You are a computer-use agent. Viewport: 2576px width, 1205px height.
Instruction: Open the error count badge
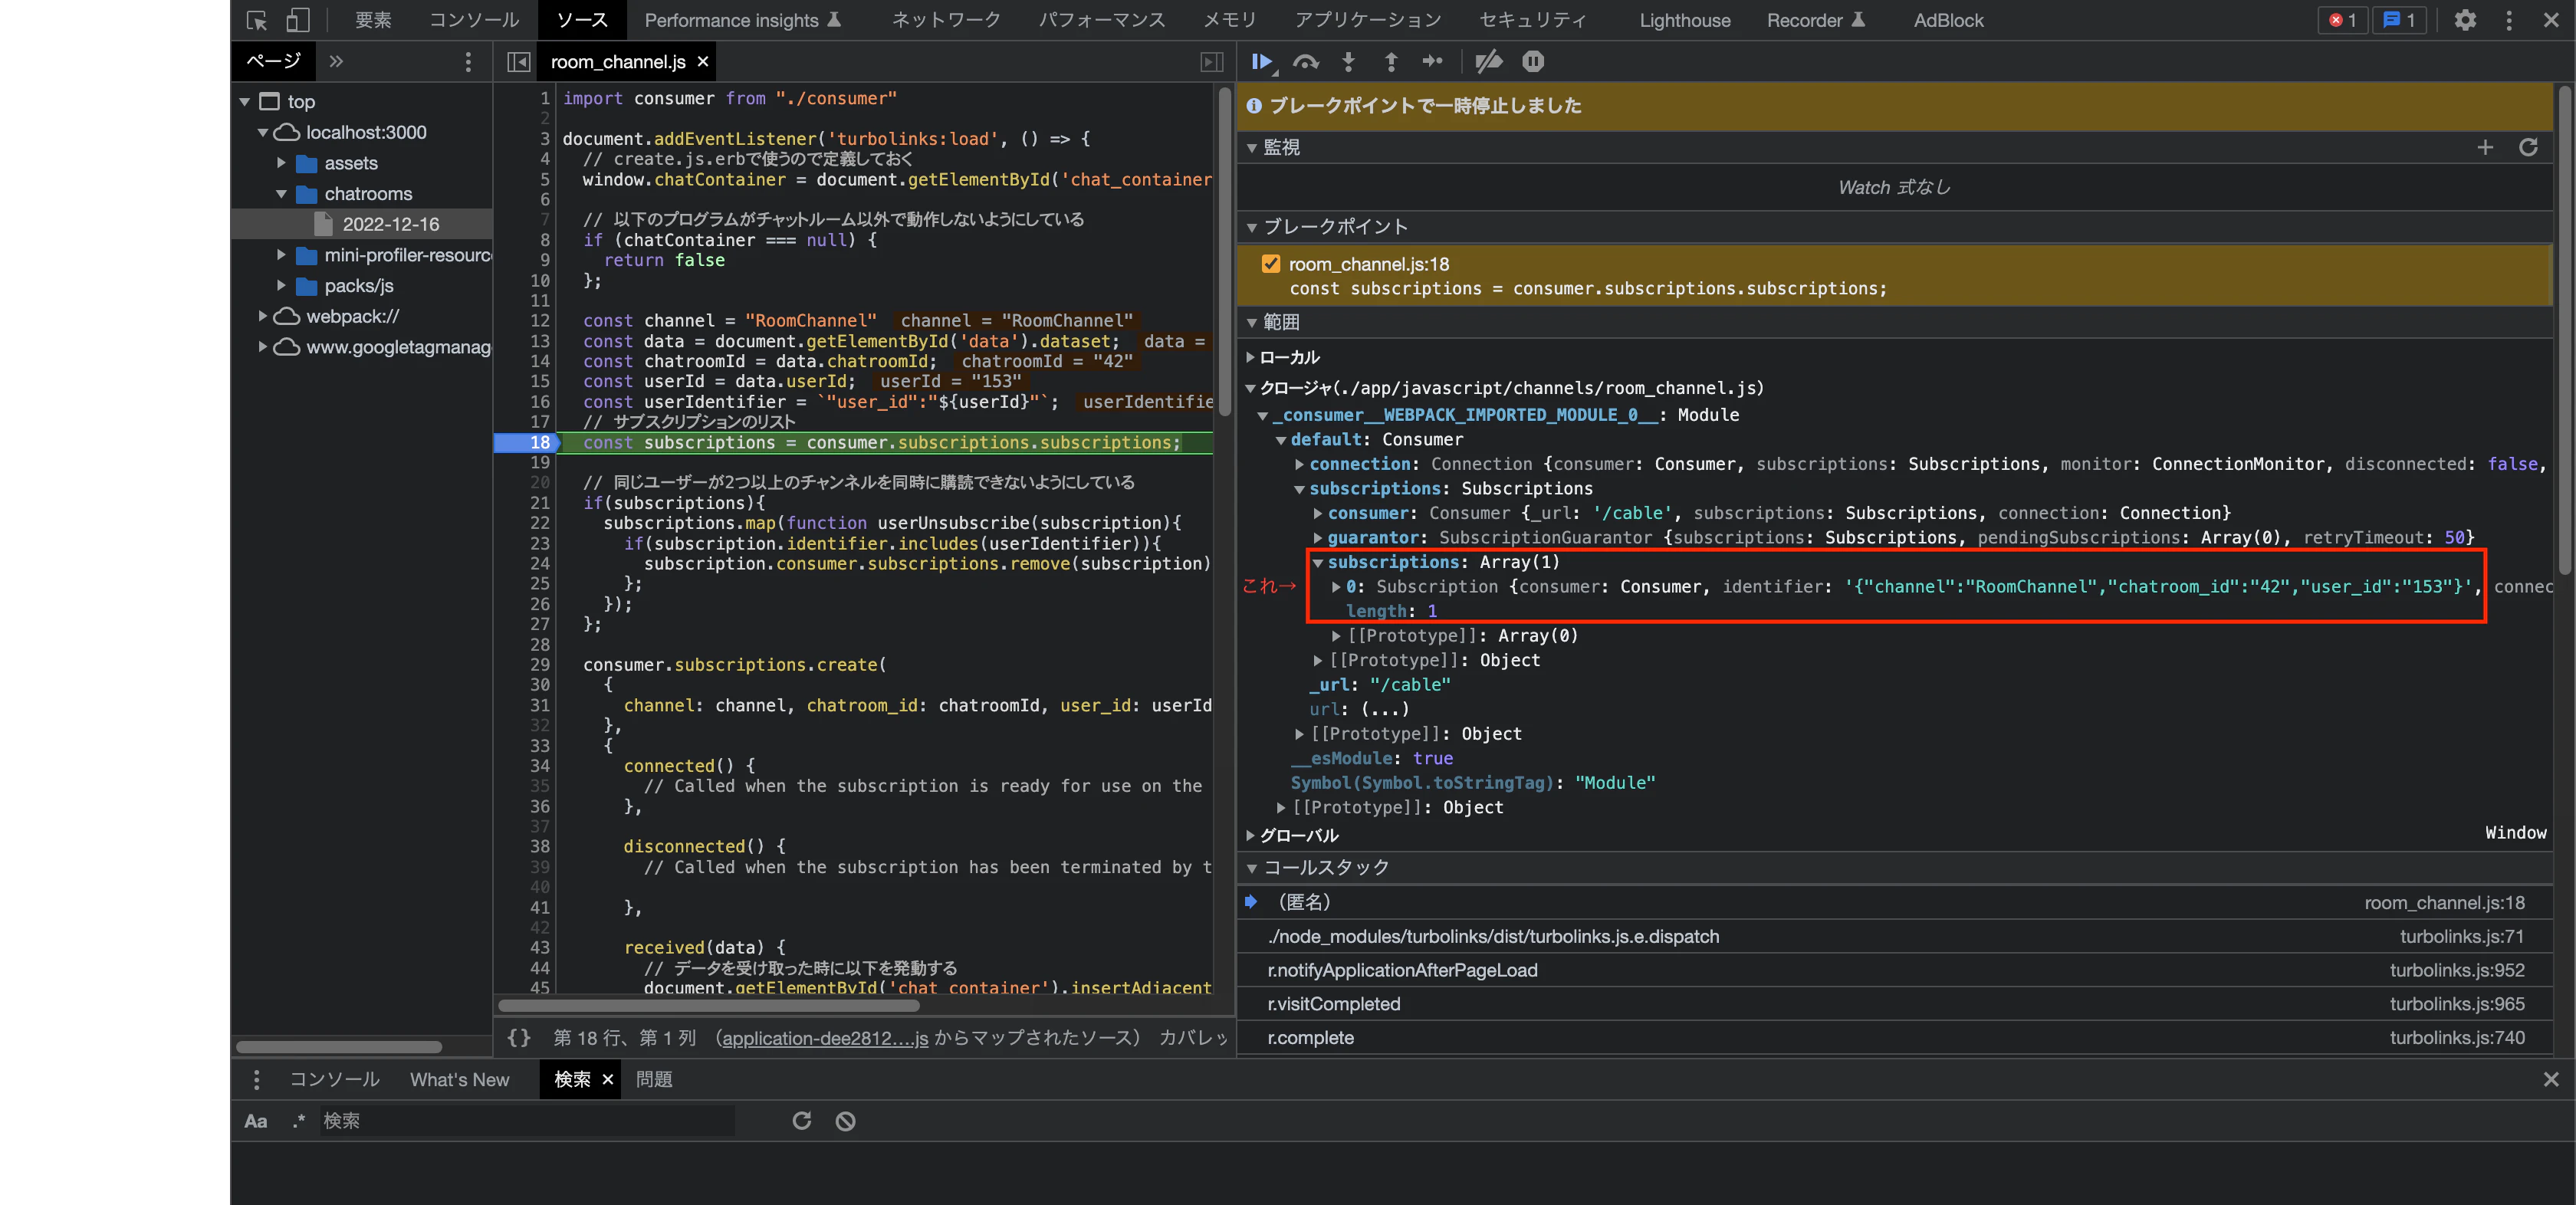tap(2342, 20)
